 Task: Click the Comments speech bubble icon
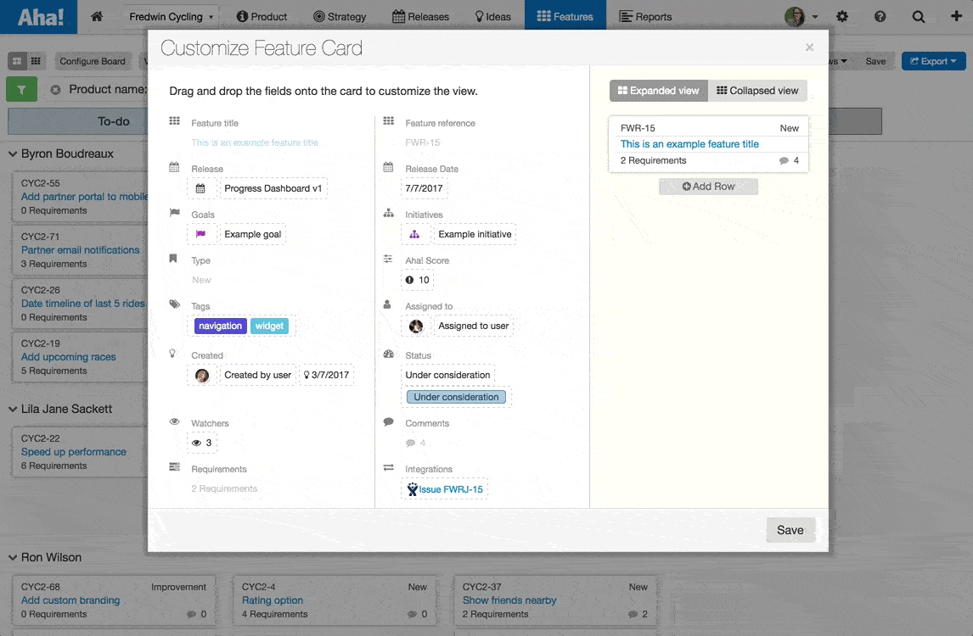pos(389,423)
